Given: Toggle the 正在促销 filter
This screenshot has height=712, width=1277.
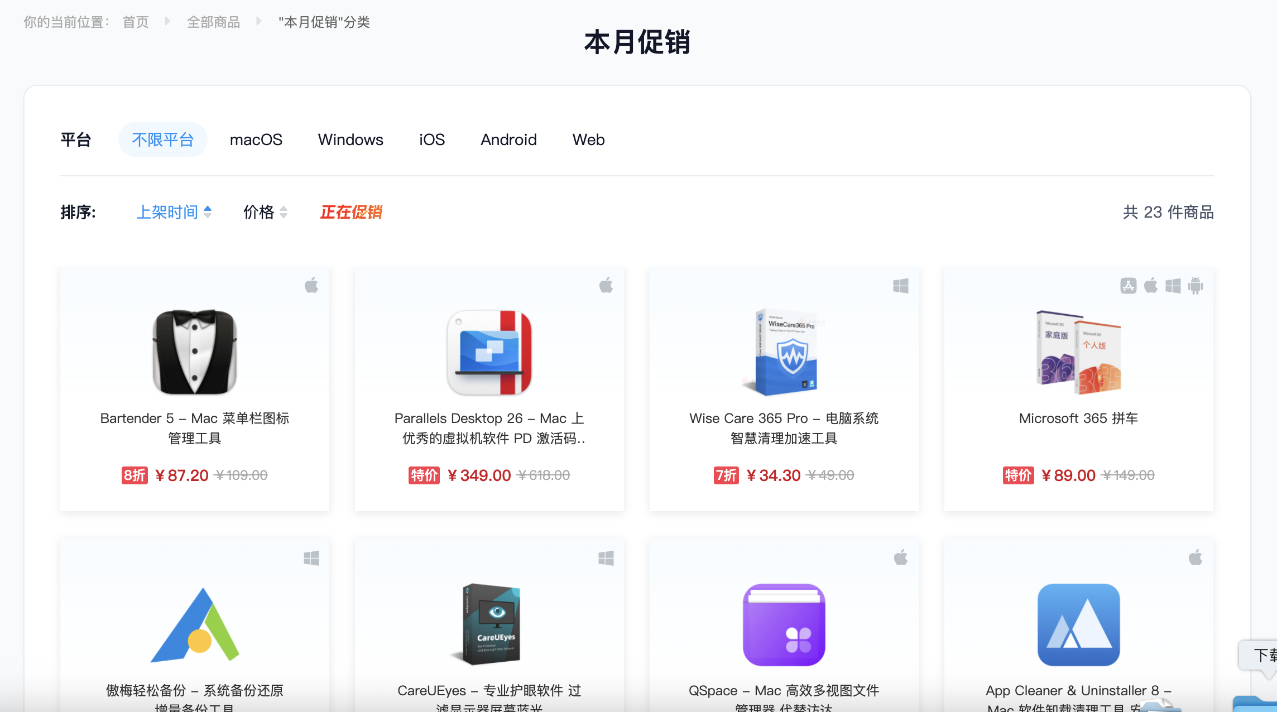Looking at the screenshot, I should [351, 212].
